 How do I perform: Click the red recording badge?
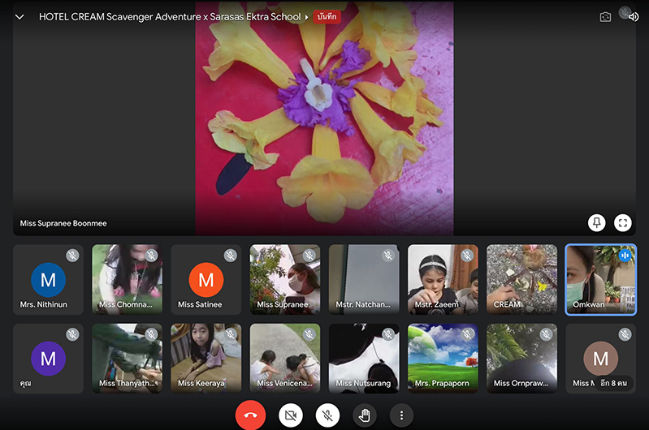(327, 16)
